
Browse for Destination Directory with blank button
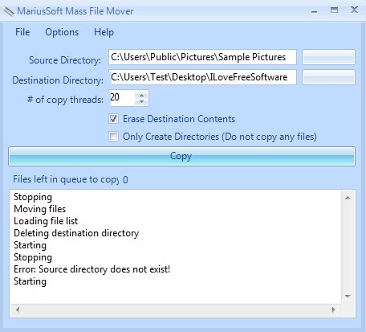(x=328, y=77)
